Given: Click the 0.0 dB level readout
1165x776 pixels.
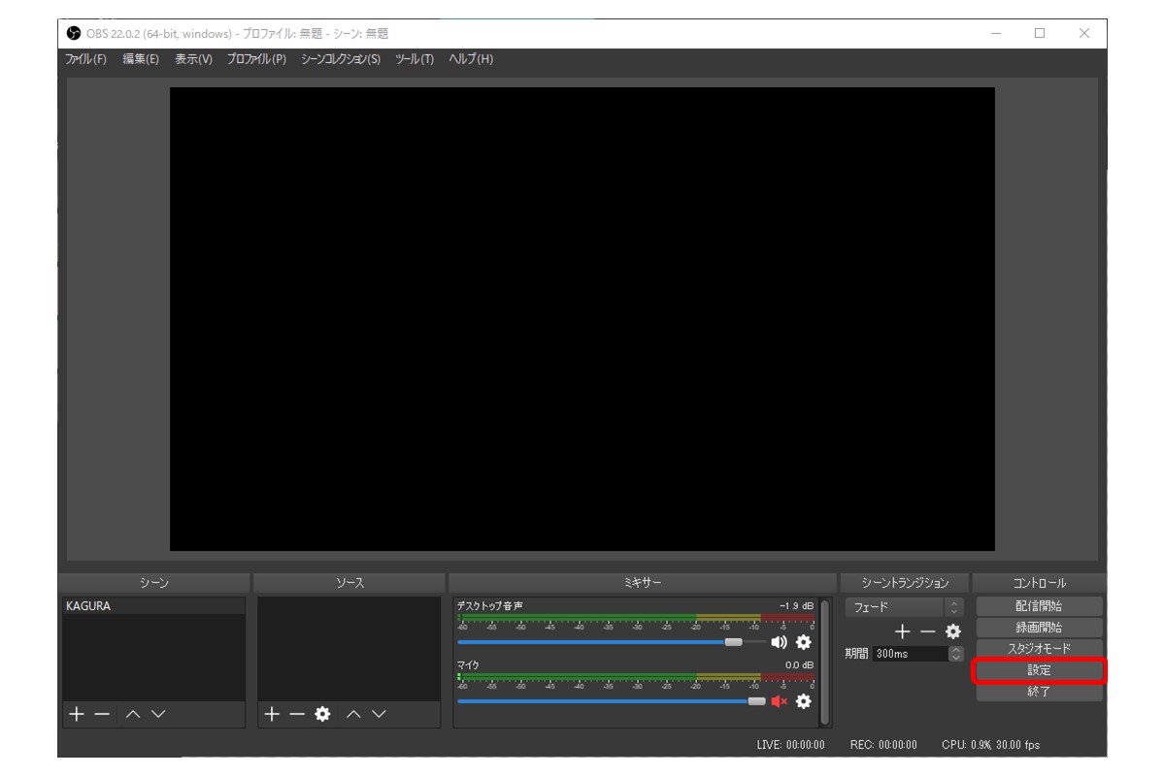Looking at the screenshot, I should [x=800, y=665].
